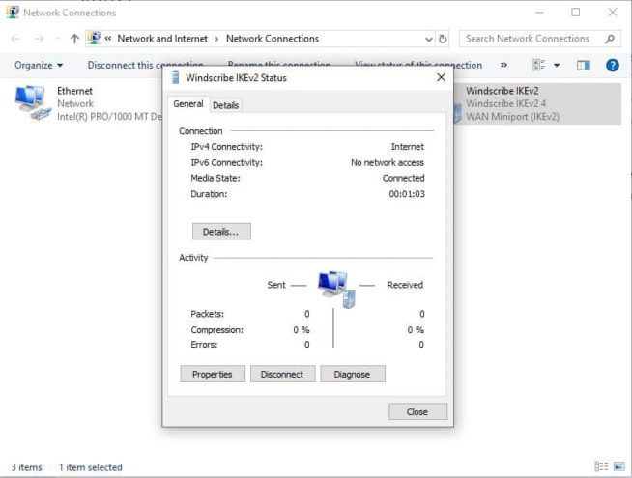This screenshot has width=632, height=478.
Task: Click the Media State Connected value
Action: (x=404, y=178)
